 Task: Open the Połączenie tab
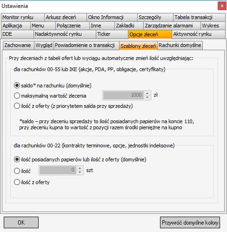(73, 26)
